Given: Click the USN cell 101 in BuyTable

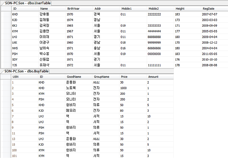Looking at the screenshot, I should pos(24,156).
